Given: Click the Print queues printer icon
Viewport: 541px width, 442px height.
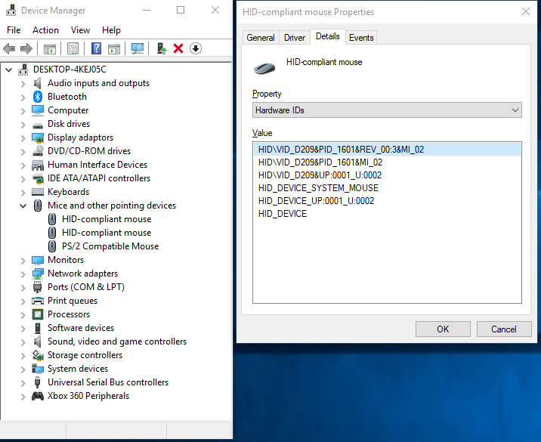Looking at the screenshot, I should (x=38, y=301).
